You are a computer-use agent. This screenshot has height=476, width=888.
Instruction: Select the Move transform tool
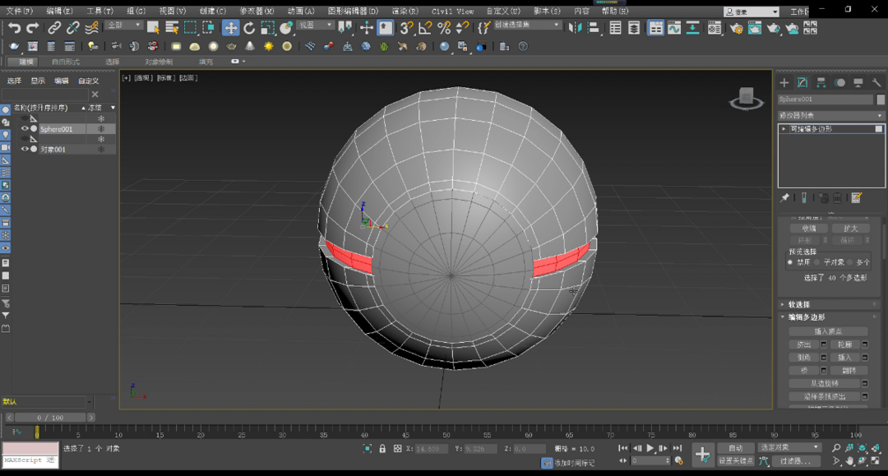[231, 28]
